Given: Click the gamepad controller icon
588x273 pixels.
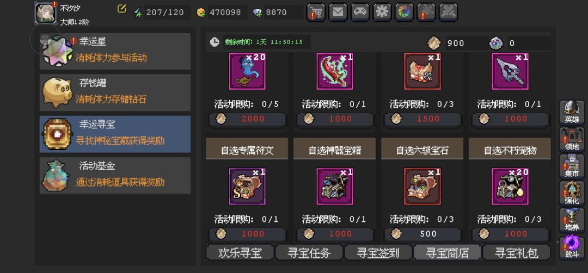Looking at the screenshot, I should pyautogui.click(x=360, y=12).
